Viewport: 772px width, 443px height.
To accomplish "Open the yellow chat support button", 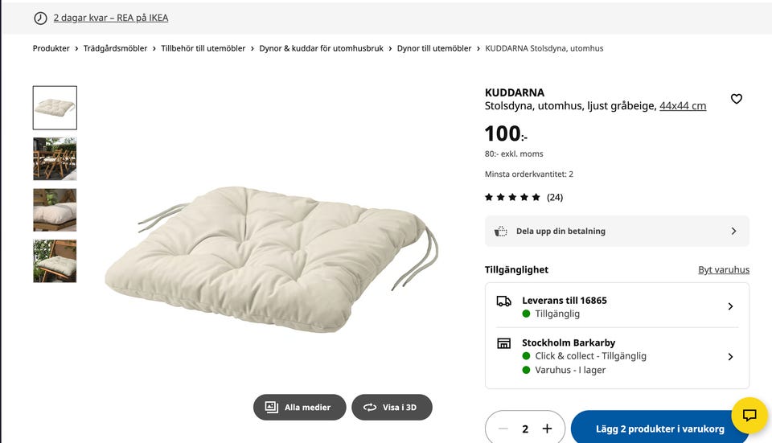I will tap(749, 416).
